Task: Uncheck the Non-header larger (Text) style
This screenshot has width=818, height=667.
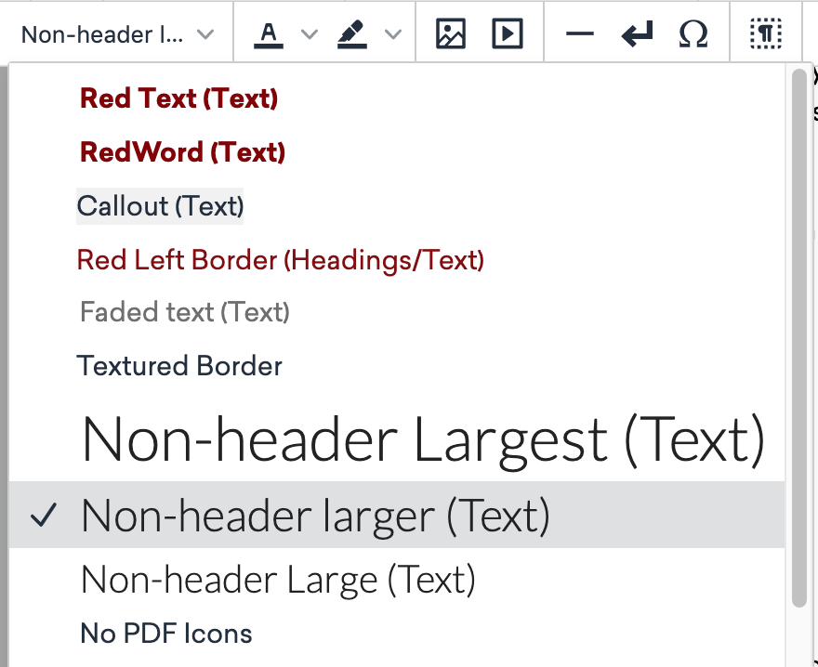Action: pos(397,516)
